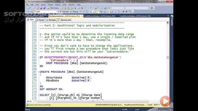Click Comment Out Selected Lines icon

pyautogui.click(x=116, y=12)
